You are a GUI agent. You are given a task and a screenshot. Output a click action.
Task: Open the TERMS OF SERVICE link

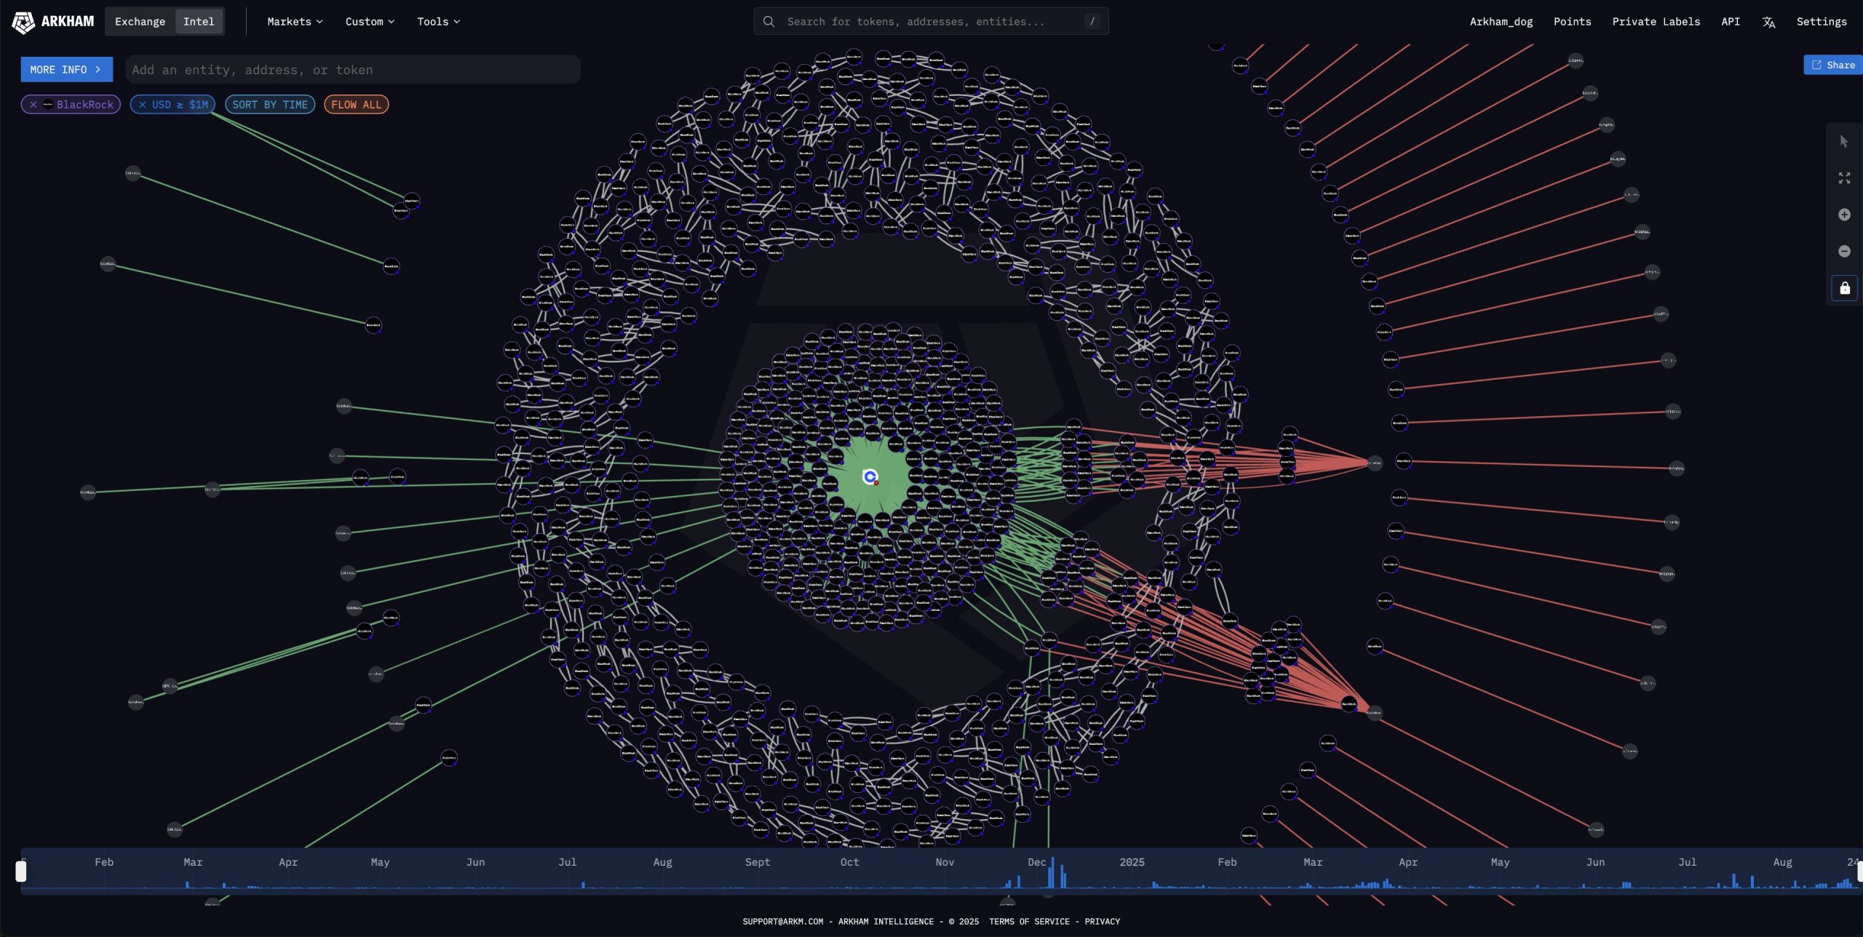(1029, 922)
